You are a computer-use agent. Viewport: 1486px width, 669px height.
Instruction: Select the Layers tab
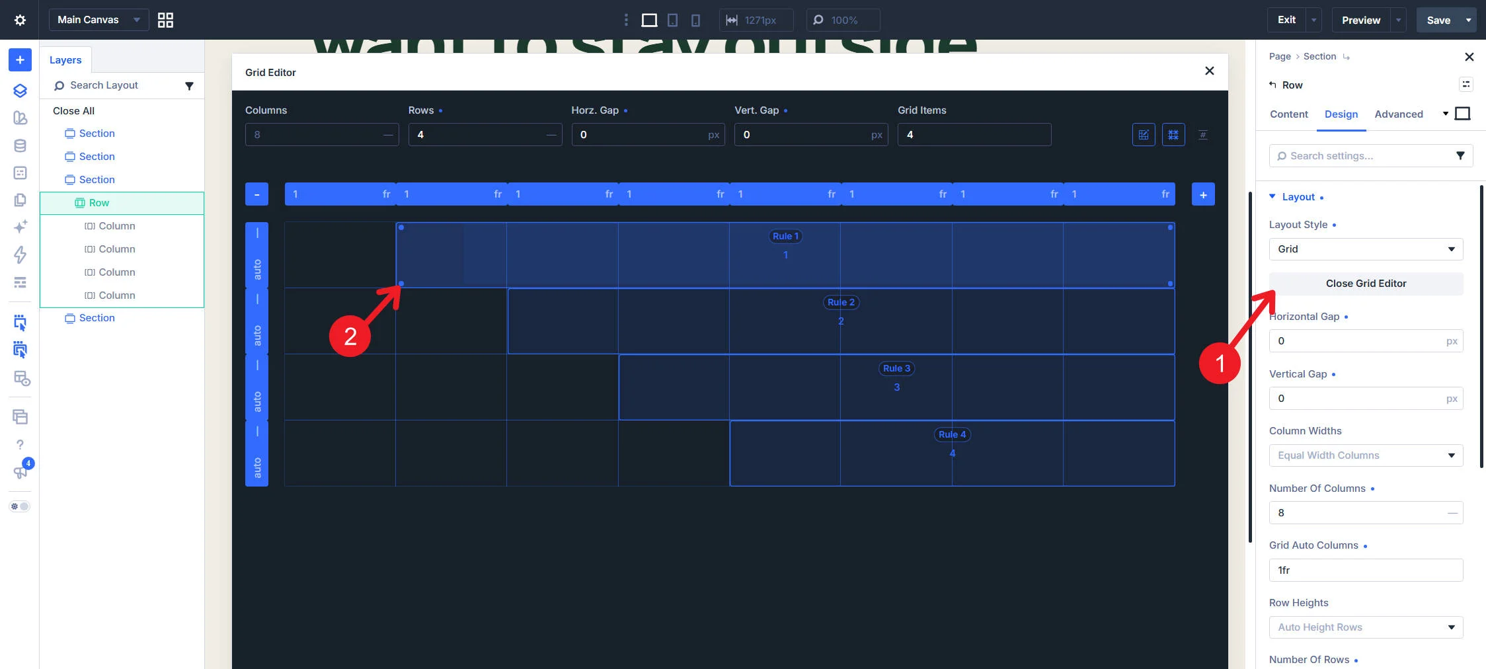point(65,59)
